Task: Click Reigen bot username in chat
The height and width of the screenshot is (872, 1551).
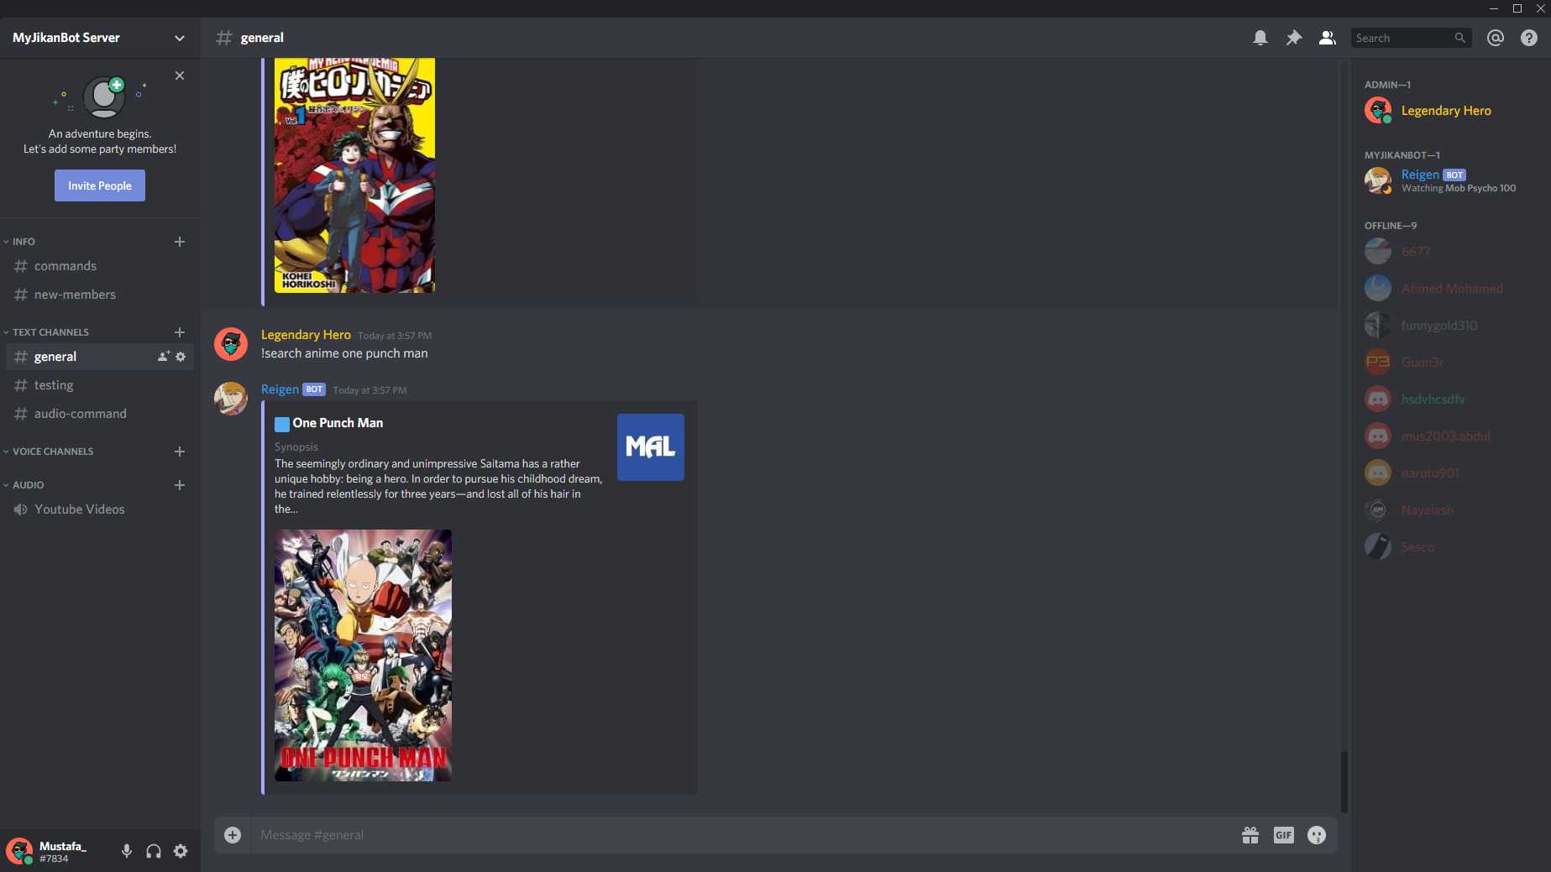Action: (280, 389)
